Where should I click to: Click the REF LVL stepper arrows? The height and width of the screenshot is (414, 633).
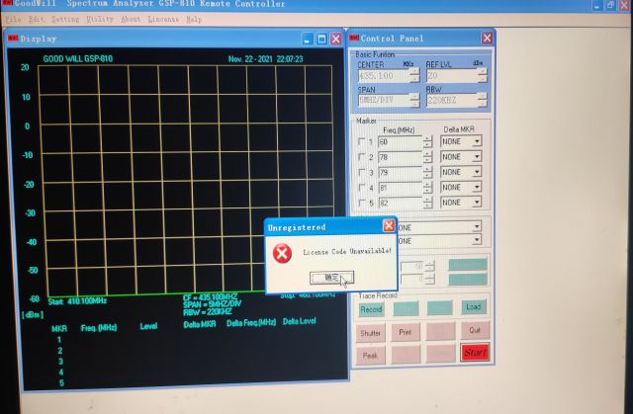[x=482, y=75]
